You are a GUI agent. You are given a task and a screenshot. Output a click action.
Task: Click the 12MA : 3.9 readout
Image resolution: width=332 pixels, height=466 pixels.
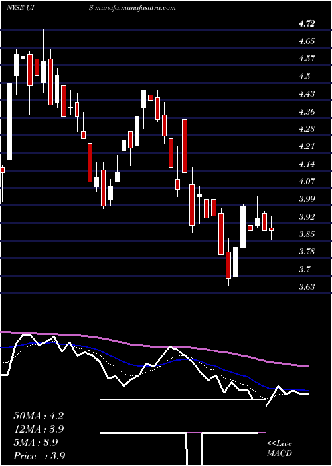click(x=39, y=429)
